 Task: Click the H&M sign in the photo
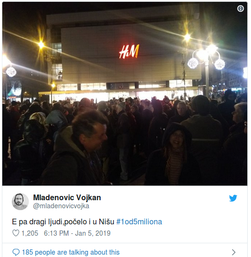129,52
